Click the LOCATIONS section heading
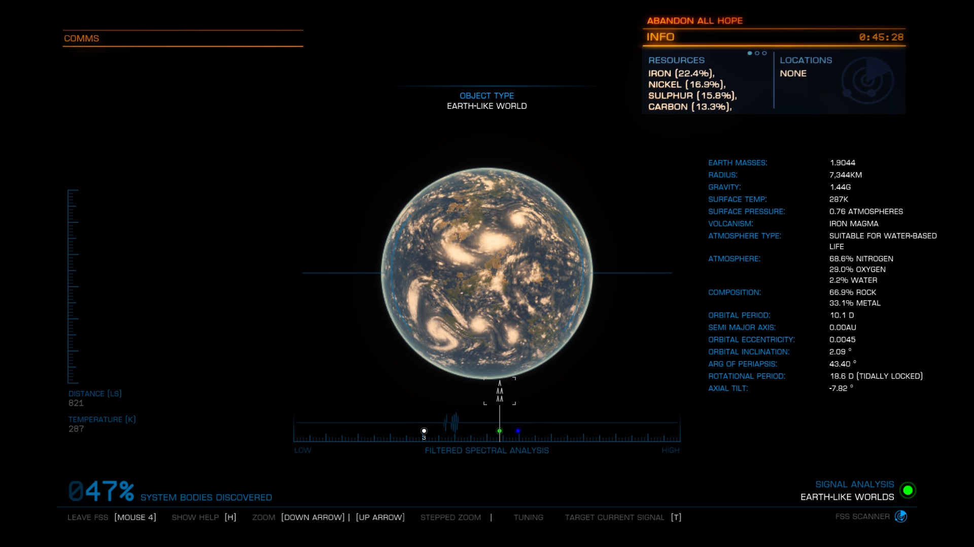The height and width of the screenshot is (547, 974). 806,60
